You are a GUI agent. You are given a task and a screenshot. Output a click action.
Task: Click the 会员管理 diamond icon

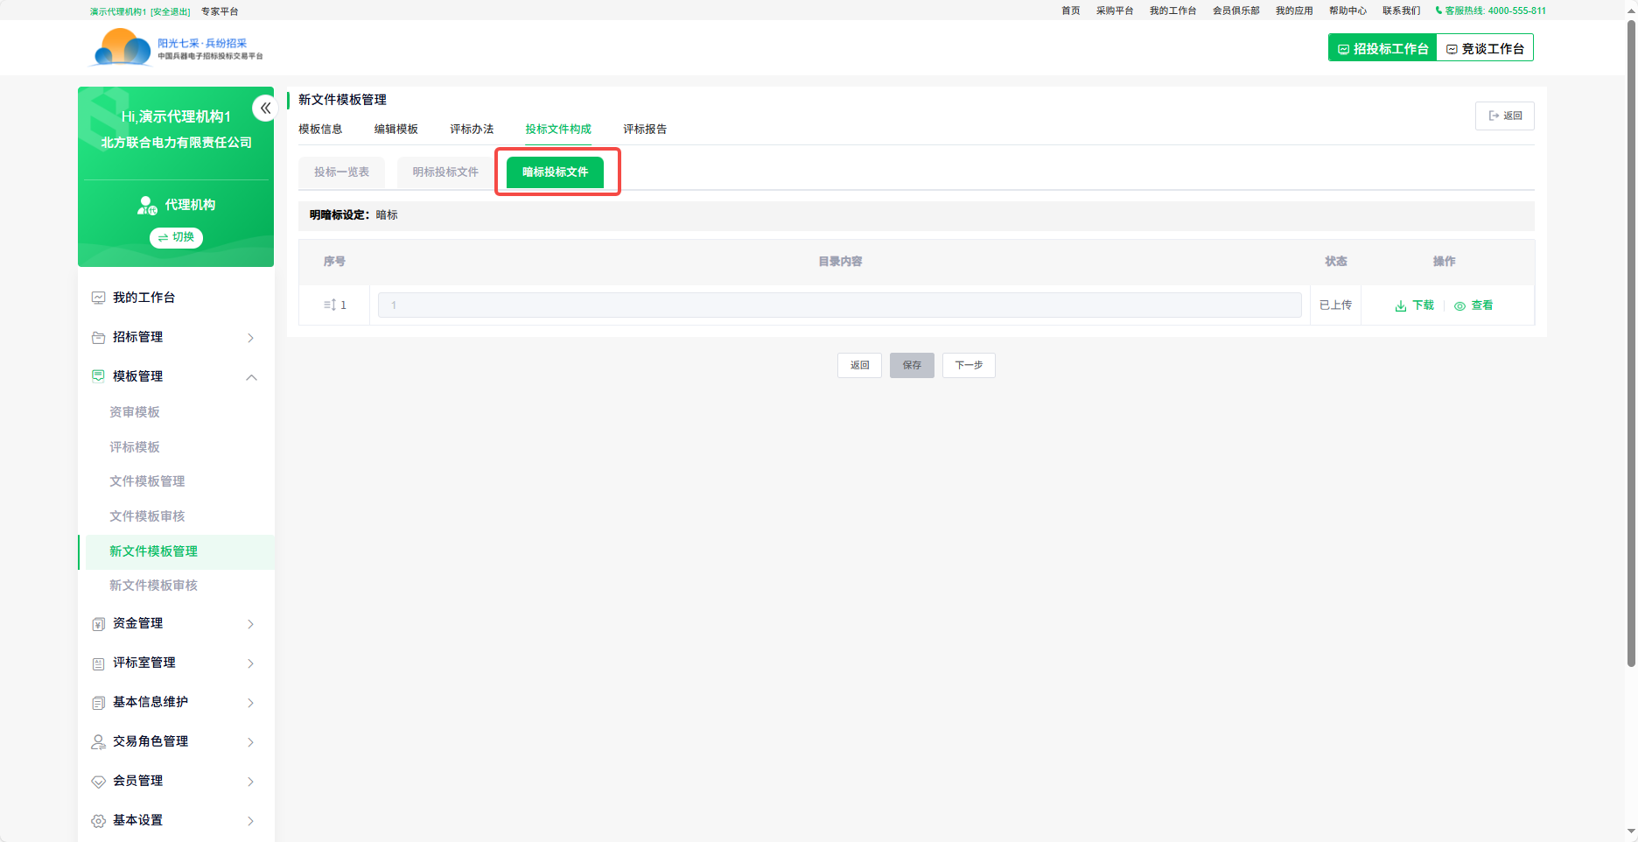(x=99, y=782)
